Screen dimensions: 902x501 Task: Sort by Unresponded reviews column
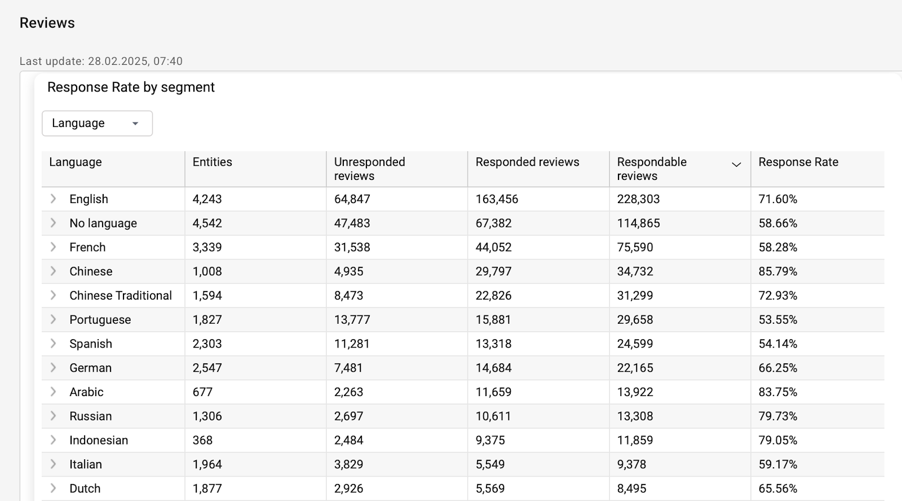point(370,169)
